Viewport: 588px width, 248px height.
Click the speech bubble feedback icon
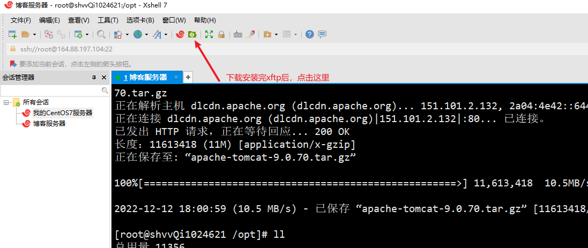322,34
